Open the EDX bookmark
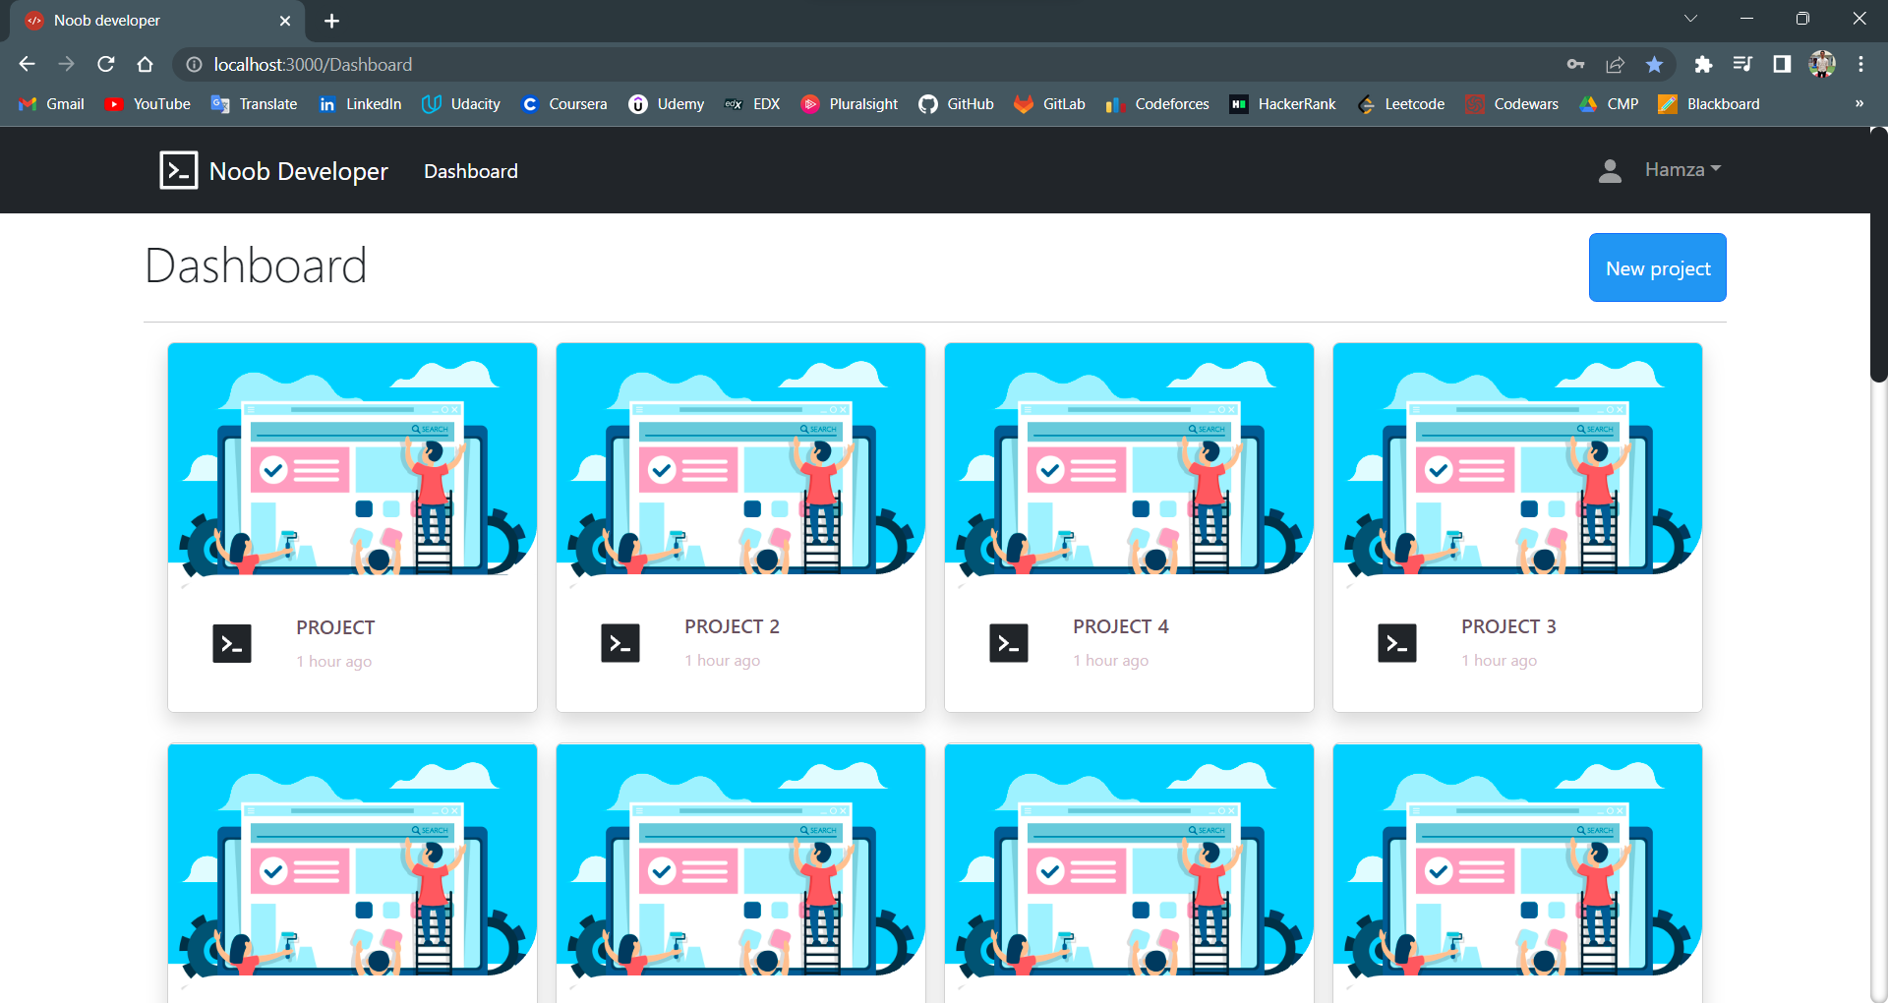 coord(752,104)
